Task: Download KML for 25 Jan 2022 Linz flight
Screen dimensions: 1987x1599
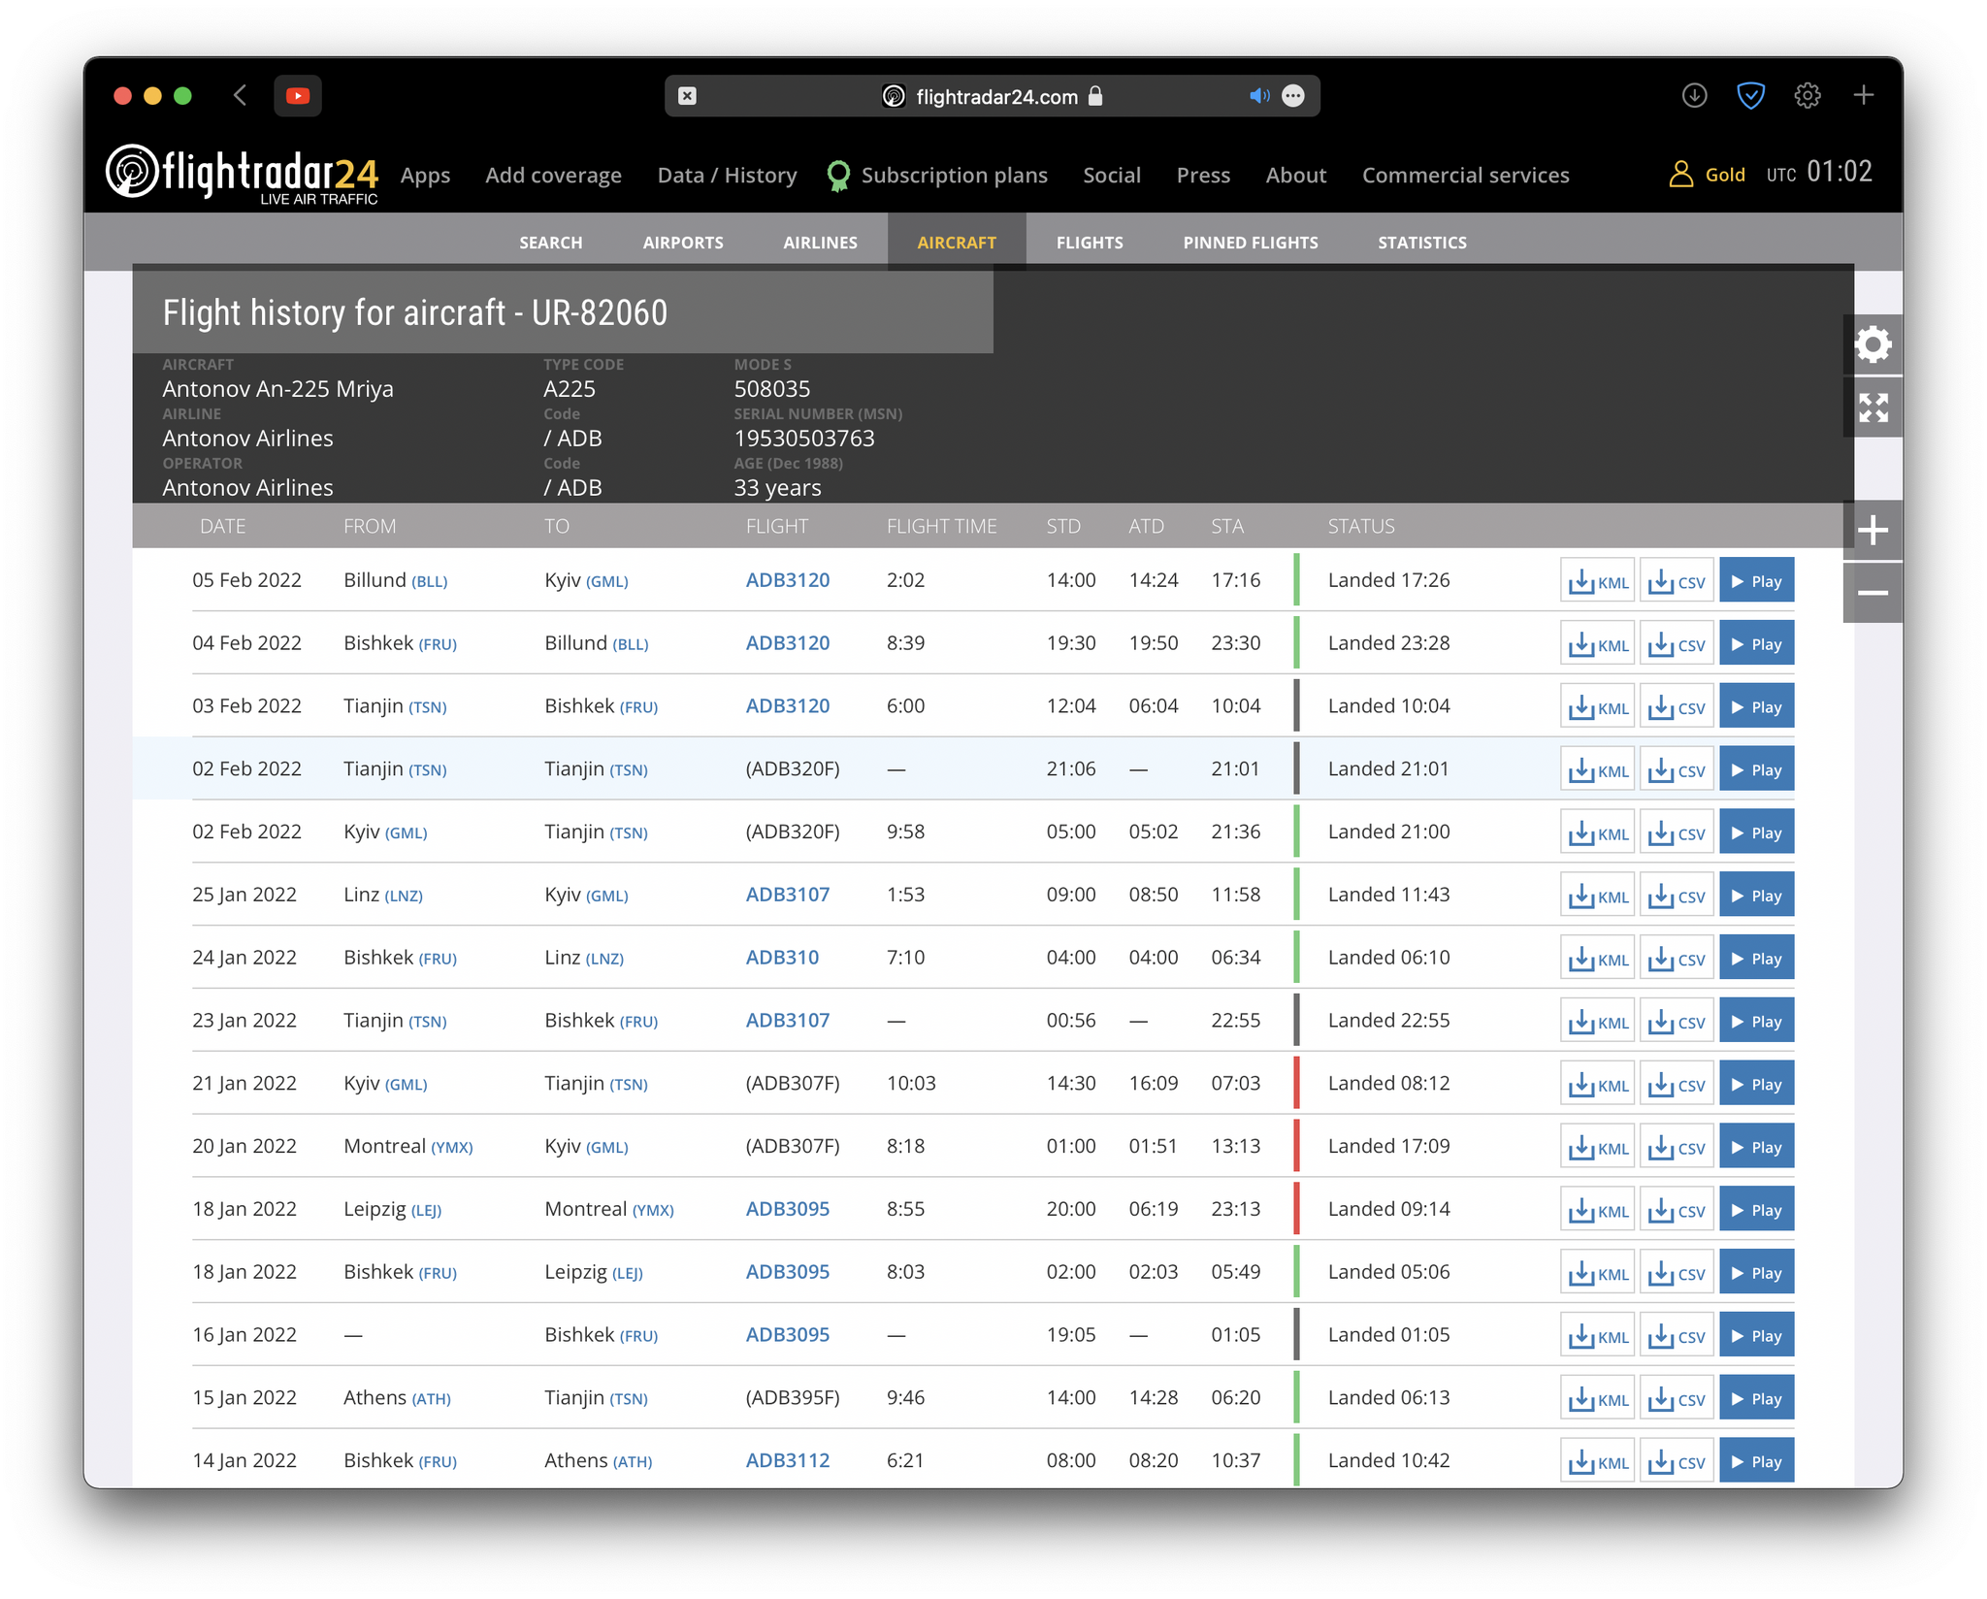Action: pos(1597,896)
